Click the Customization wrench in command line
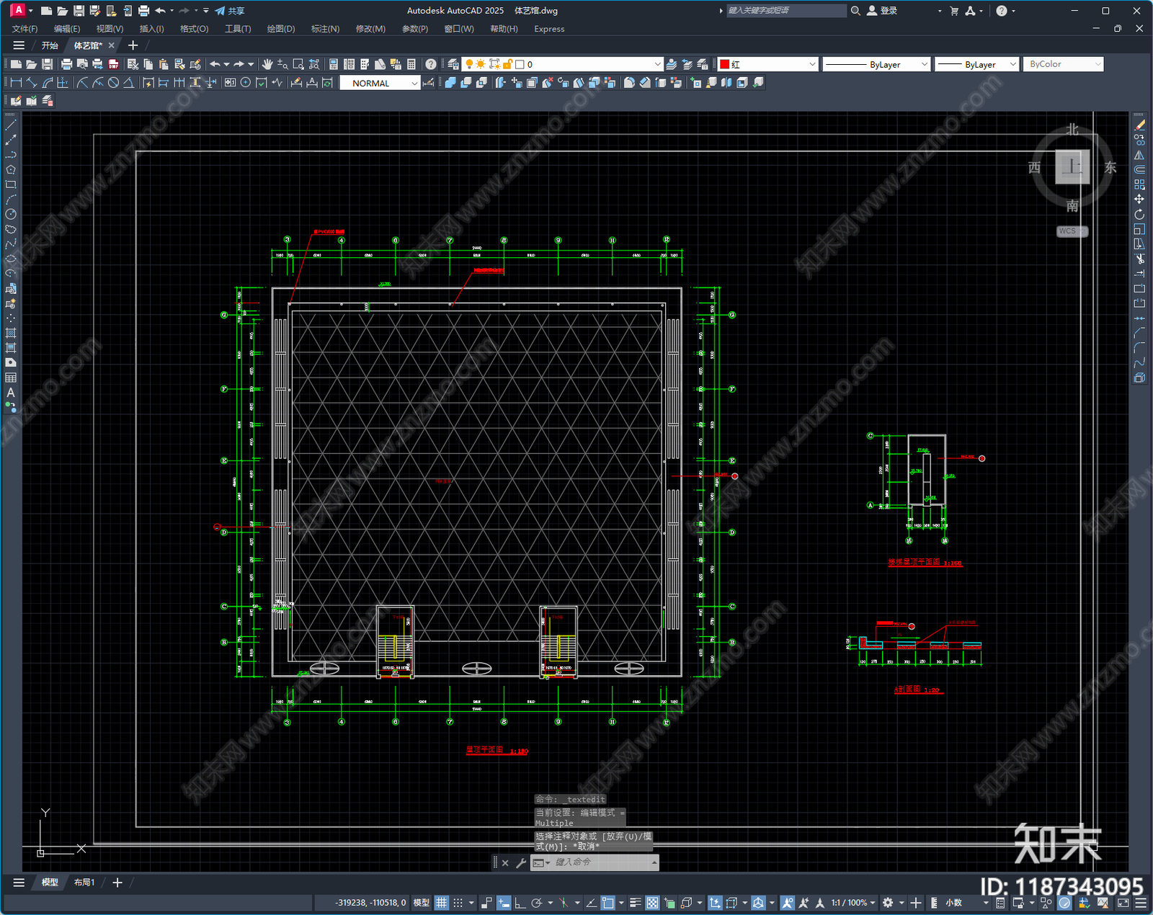The width and height of the screenshot is (1153, 915). point(521,862)
